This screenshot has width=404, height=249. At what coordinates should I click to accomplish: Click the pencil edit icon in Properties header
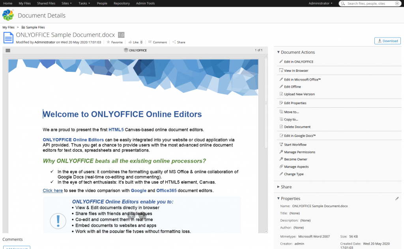397,198
